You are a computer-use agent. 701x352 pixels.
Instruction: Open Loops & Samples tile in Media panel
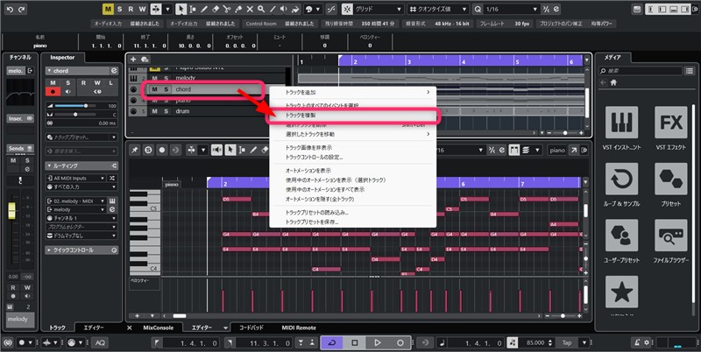click(x=621, y=179)
